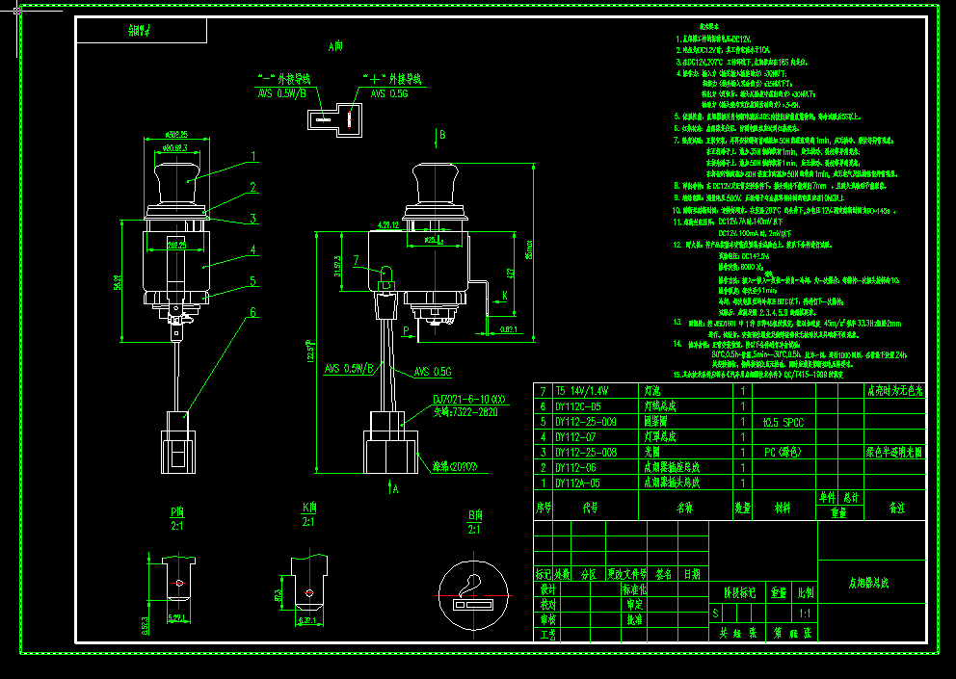
Task: Select the "B向" view label
Action: click(x=474, y=515)
